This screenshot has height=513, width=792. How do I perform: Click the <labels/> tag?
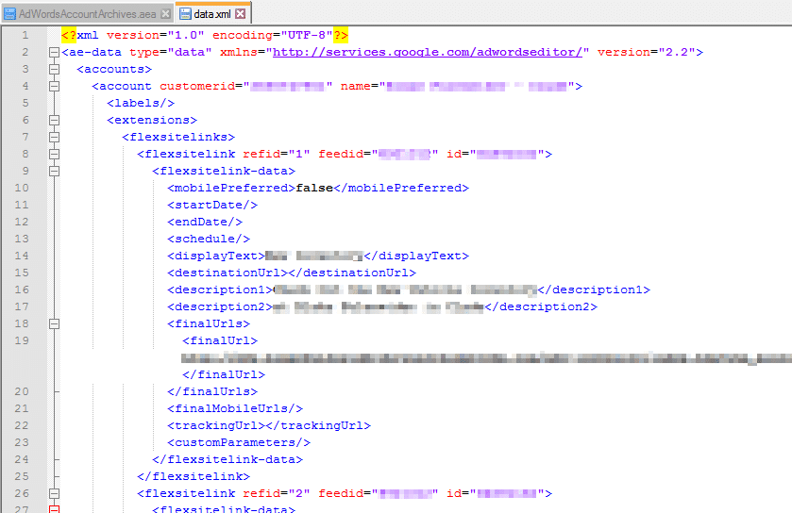141,103
